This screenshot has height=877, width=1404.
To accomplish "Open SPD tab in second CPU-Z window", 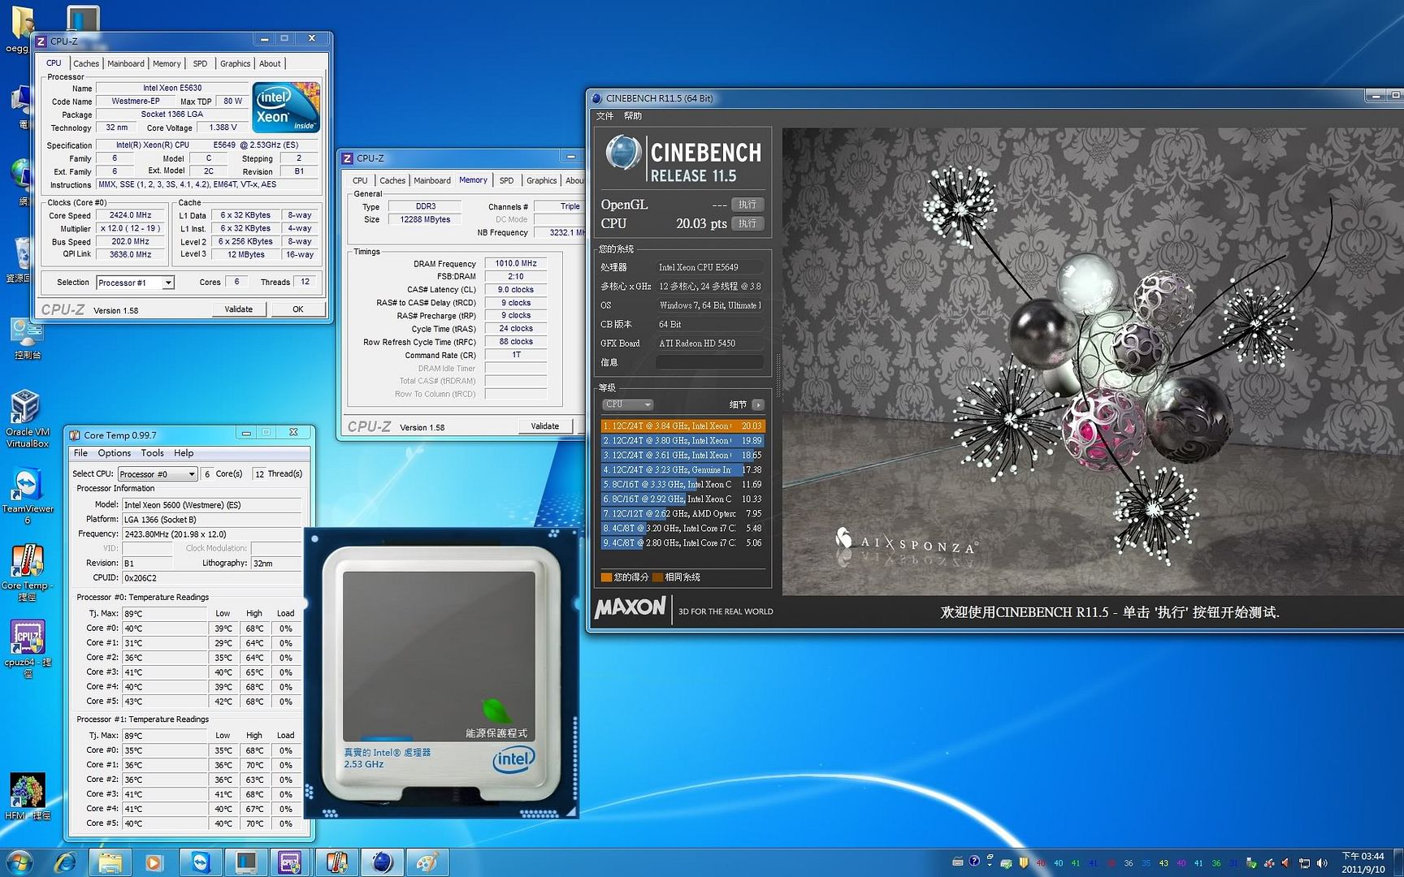I will 506,180.
